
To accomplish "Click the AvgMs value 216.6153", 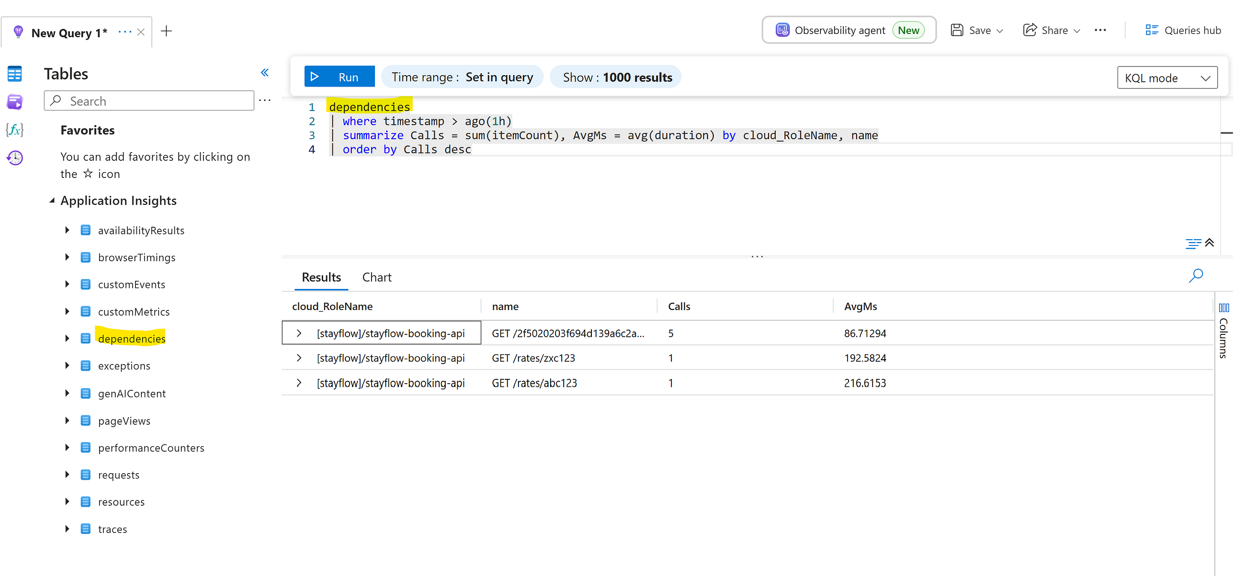I will 865,383.
